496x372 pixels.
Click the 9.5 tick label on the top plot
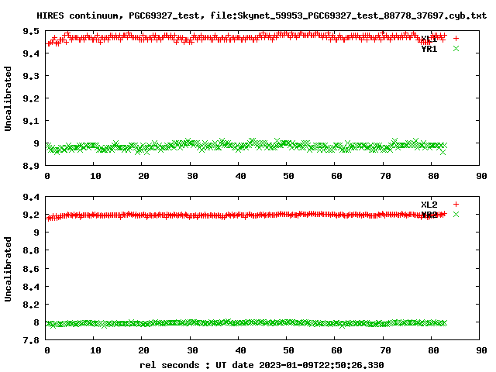[31, 31]
